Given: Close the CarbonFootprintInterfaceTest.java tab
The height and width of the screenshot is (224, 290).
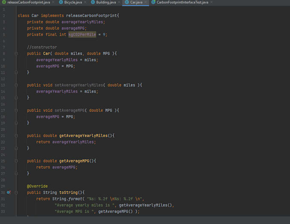Looking at the screenshot, I should 212,2.
